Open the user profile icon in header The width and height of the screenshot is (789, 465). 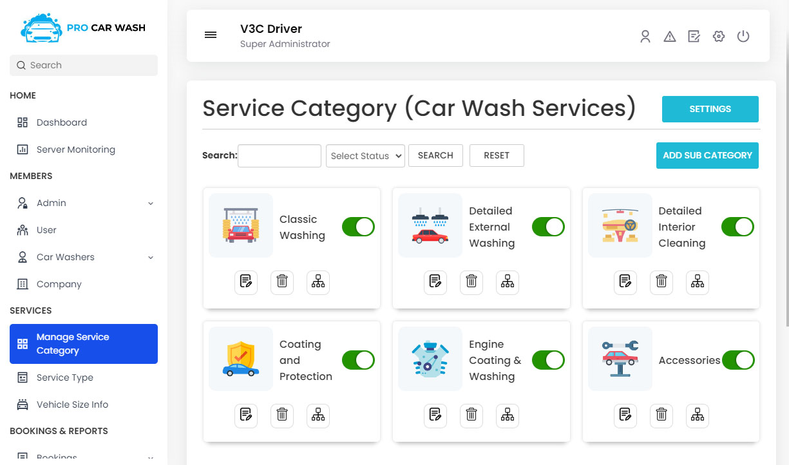click(645, 37)
